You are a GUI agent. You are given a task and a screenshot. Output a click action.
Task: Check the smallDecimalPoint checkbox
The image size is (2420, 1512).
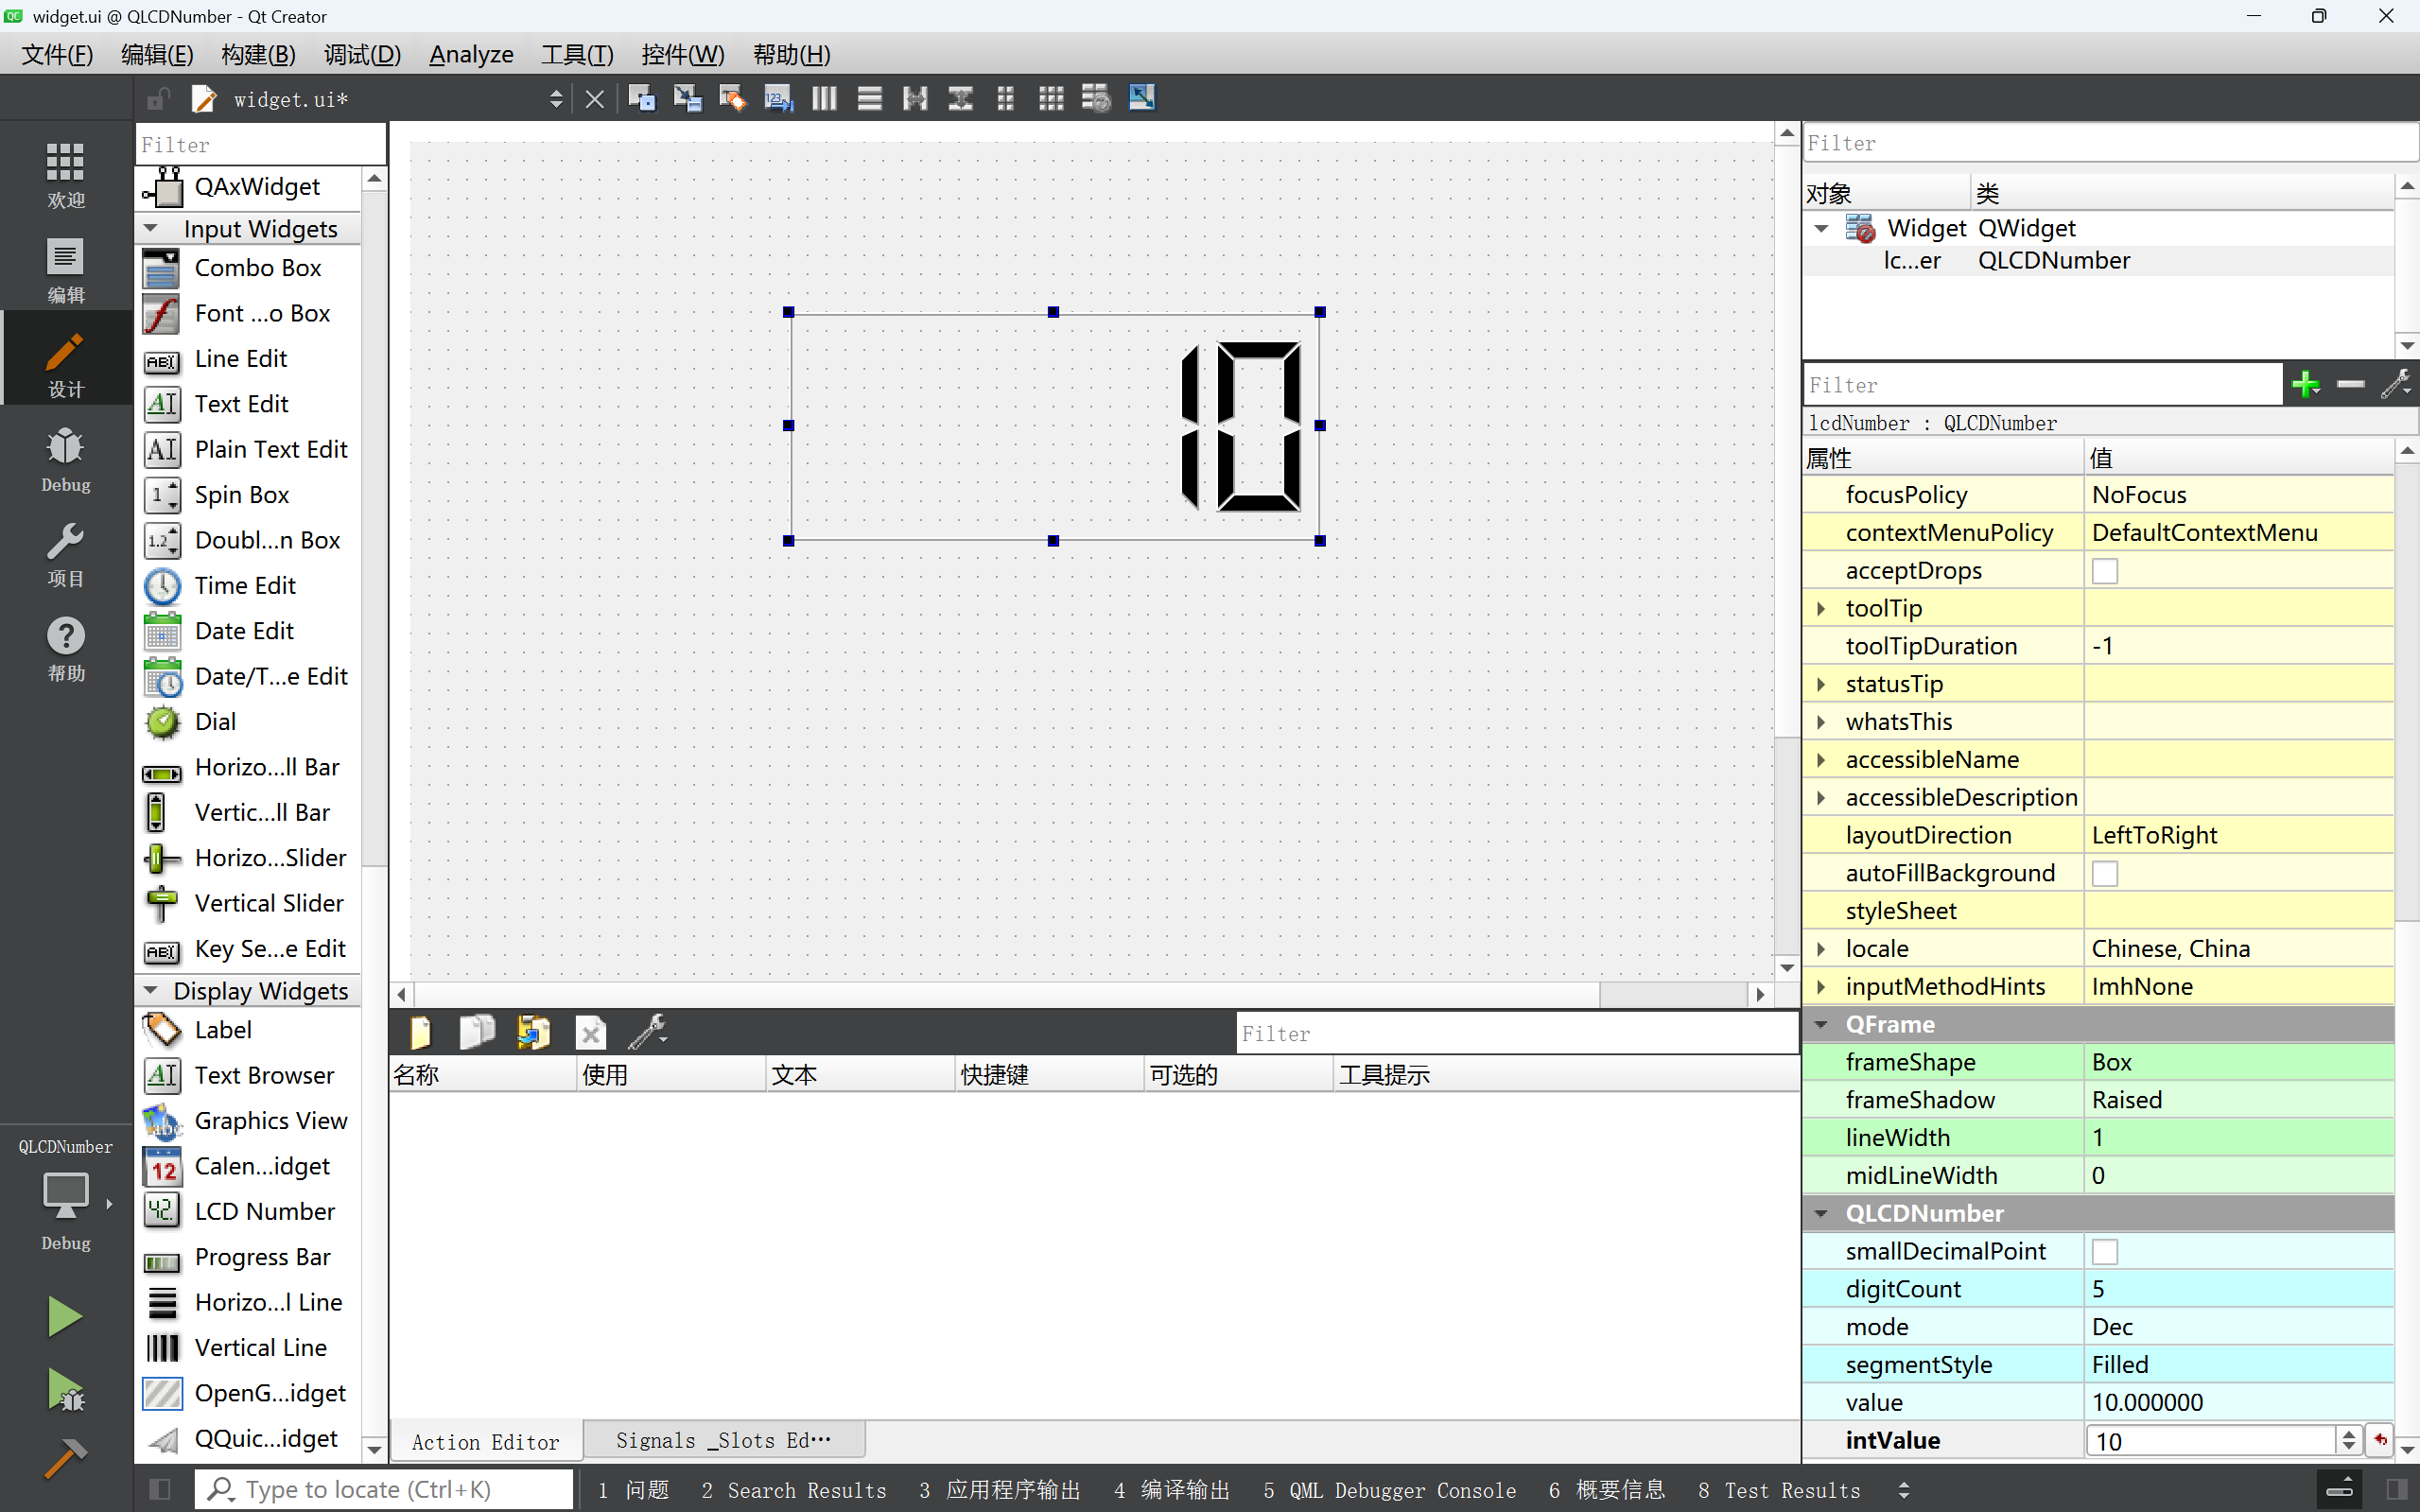(x=2105, y=1251)
